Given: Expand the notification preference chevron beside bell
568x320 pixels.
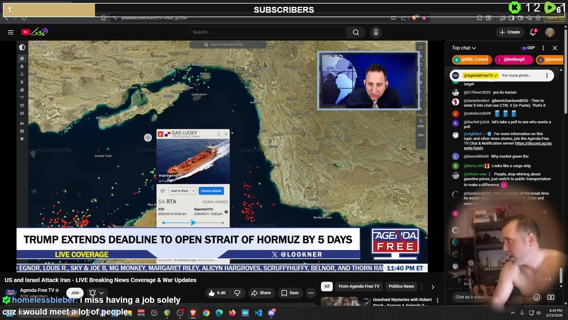Looking at the screenshot, I should pos(102,293).
